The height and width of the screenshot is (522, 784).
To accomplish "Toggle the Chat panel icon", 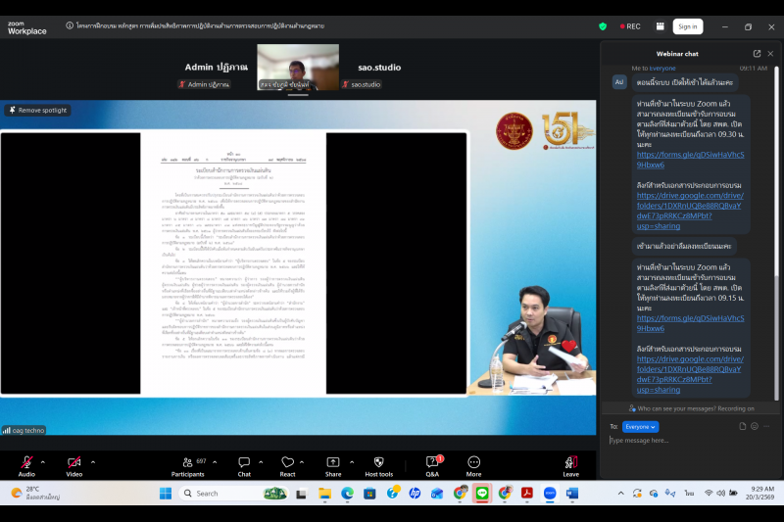I will (244, 462).
